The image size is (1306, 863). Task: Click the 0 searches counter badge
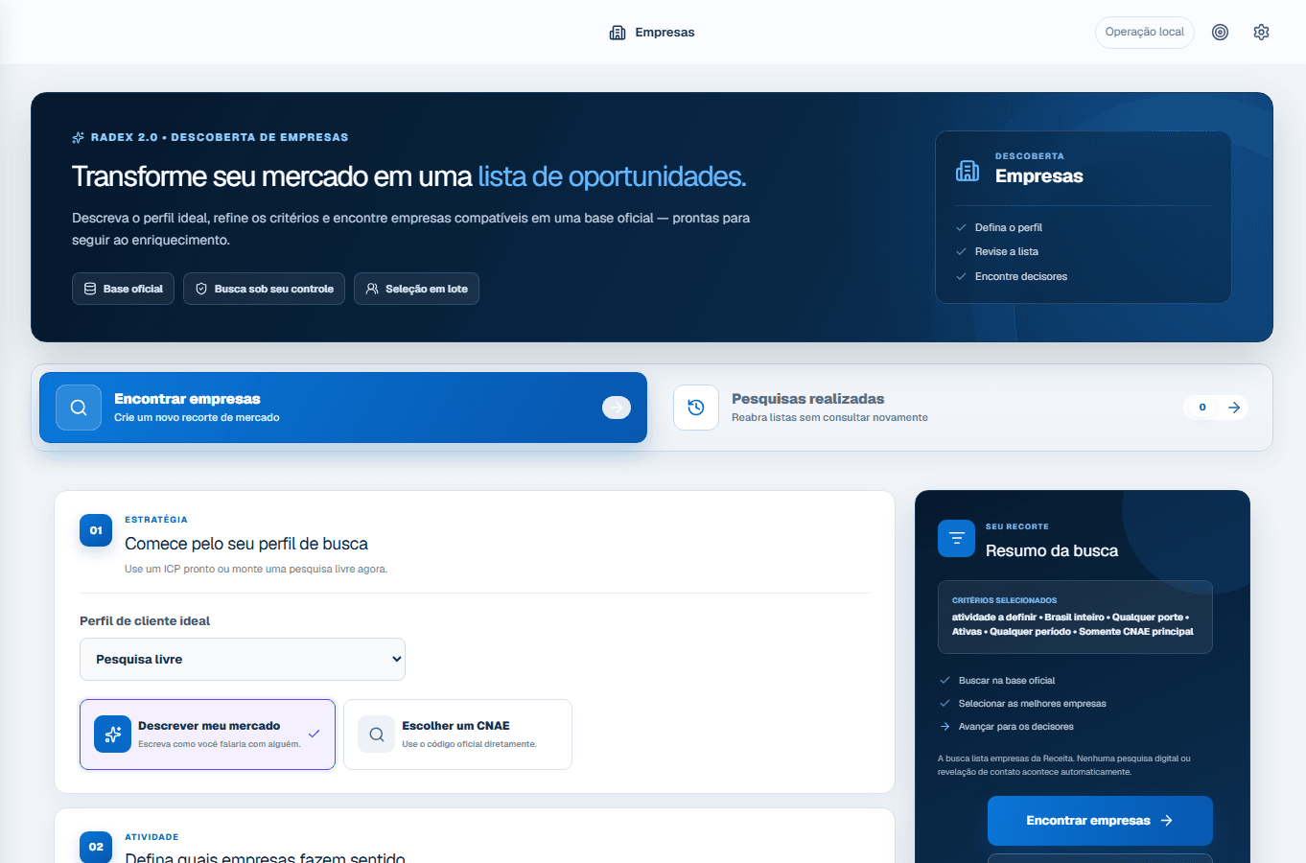click(x=1202, y=408)
